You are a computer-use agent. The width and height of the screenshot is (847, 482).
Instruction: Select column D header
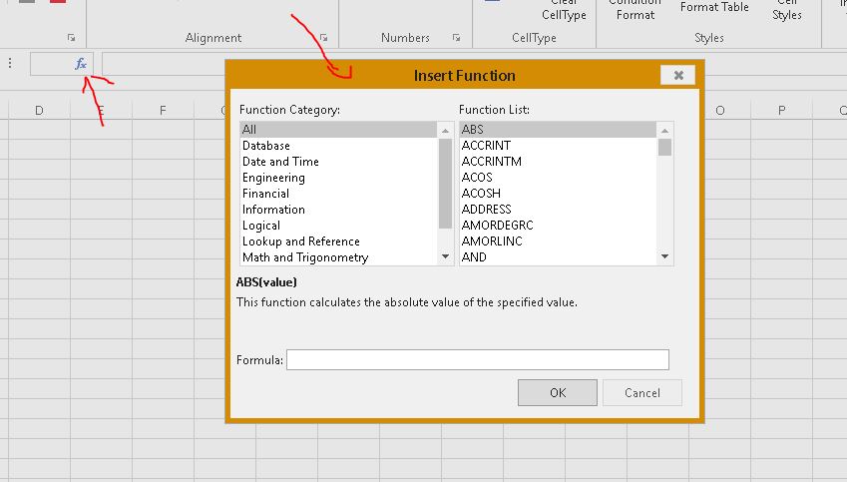tap(39, 110)
